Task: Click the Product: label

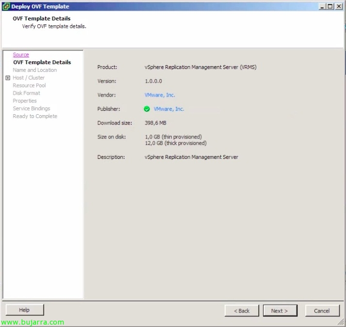Action: [107, 67]
